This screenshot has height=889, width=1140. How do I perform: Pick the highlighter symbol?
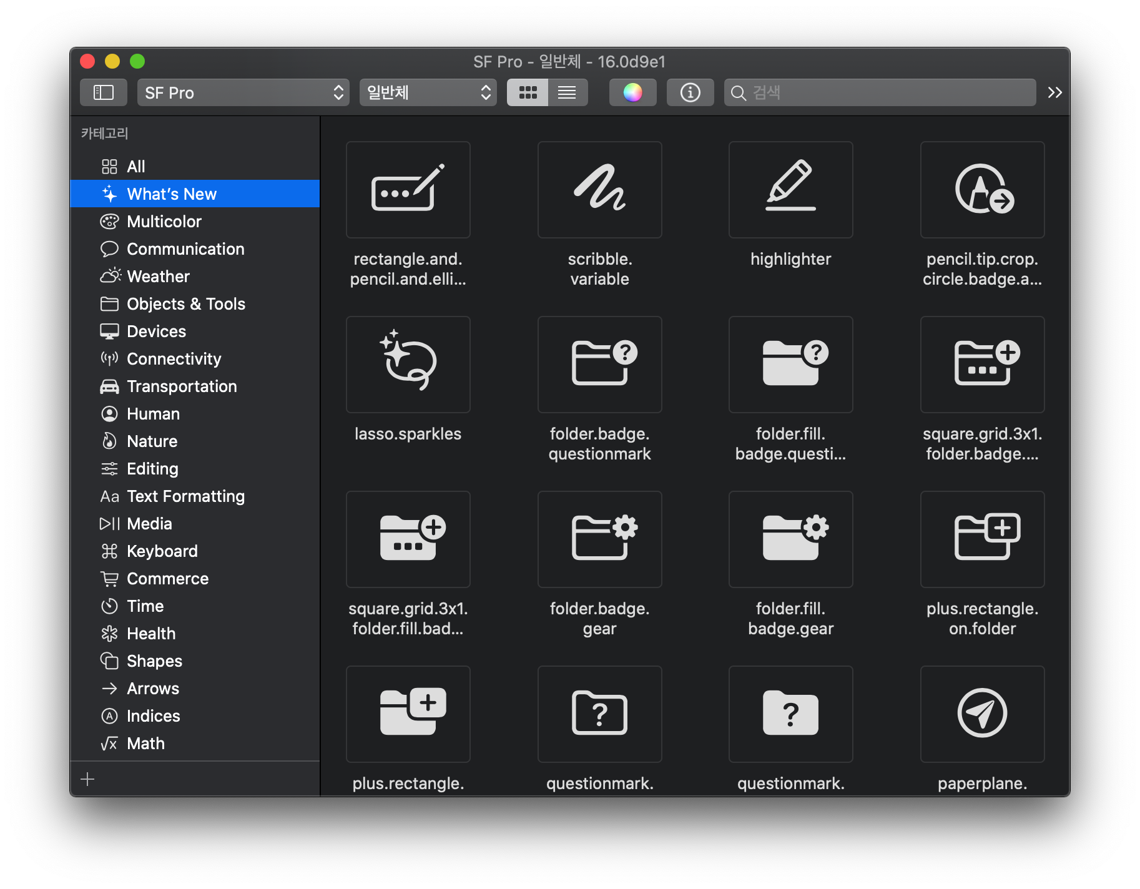point(791,190)
